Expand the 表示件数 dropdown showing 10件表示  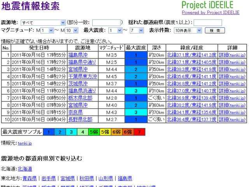188,30
